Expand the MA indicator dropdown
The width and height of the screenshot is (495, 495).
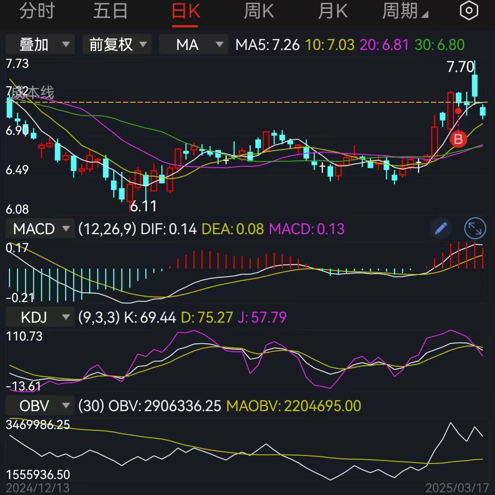click(193, 44)
